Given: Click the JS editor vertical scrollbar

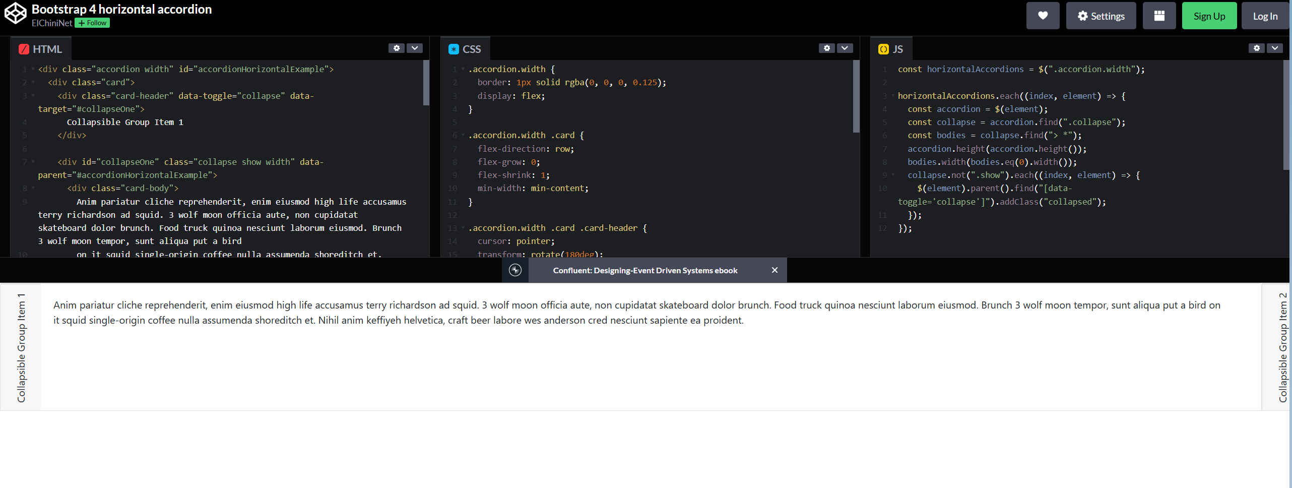Looking at the screenshot, I should [1286, 115].
